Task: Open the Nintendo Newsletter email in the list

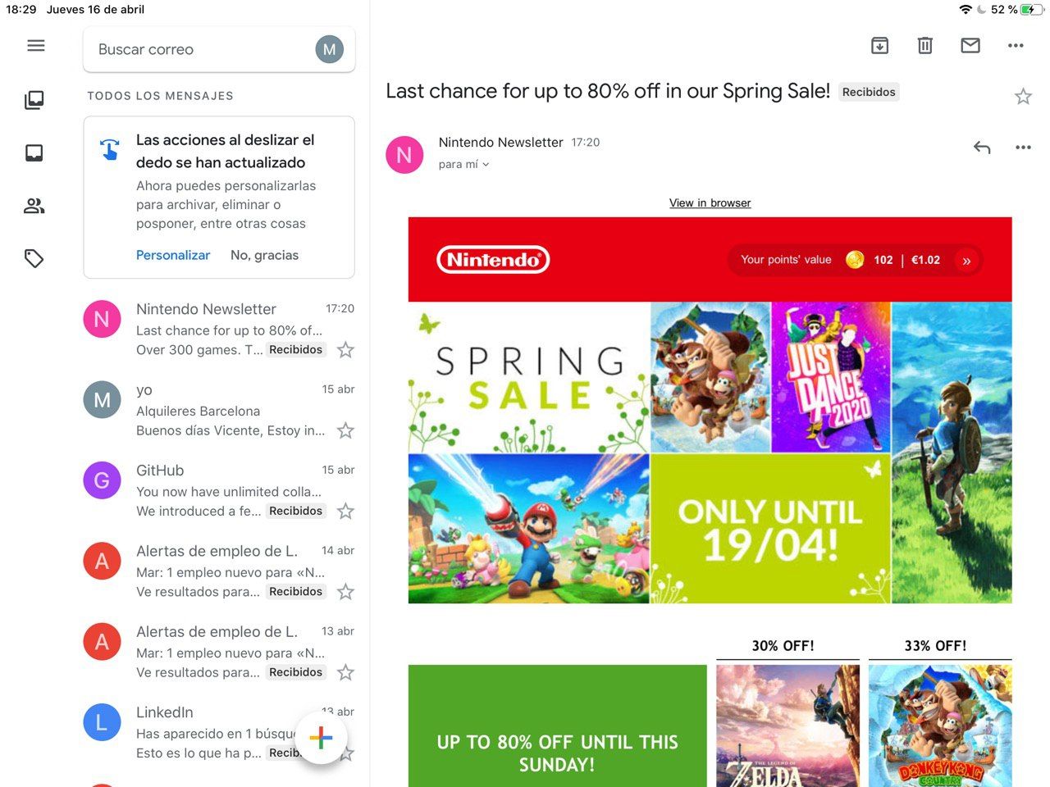Action: click(219, 329)
